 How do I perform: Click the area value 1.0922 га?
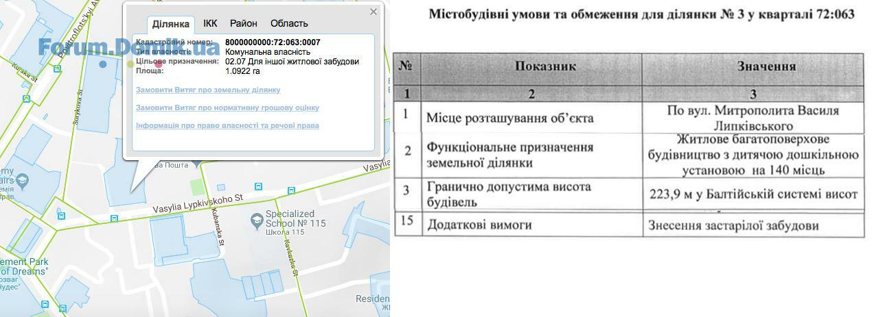(x=242, y=71)
